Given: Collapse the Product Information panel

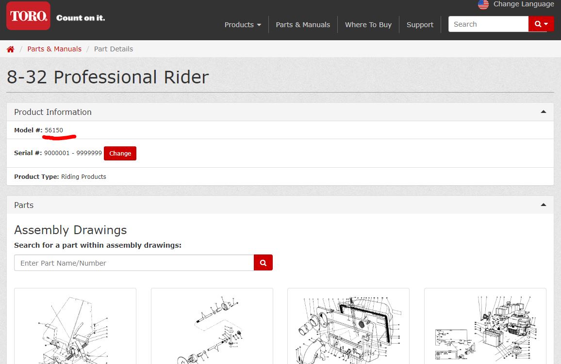Looking at the screenshot, I should point(544,112).
